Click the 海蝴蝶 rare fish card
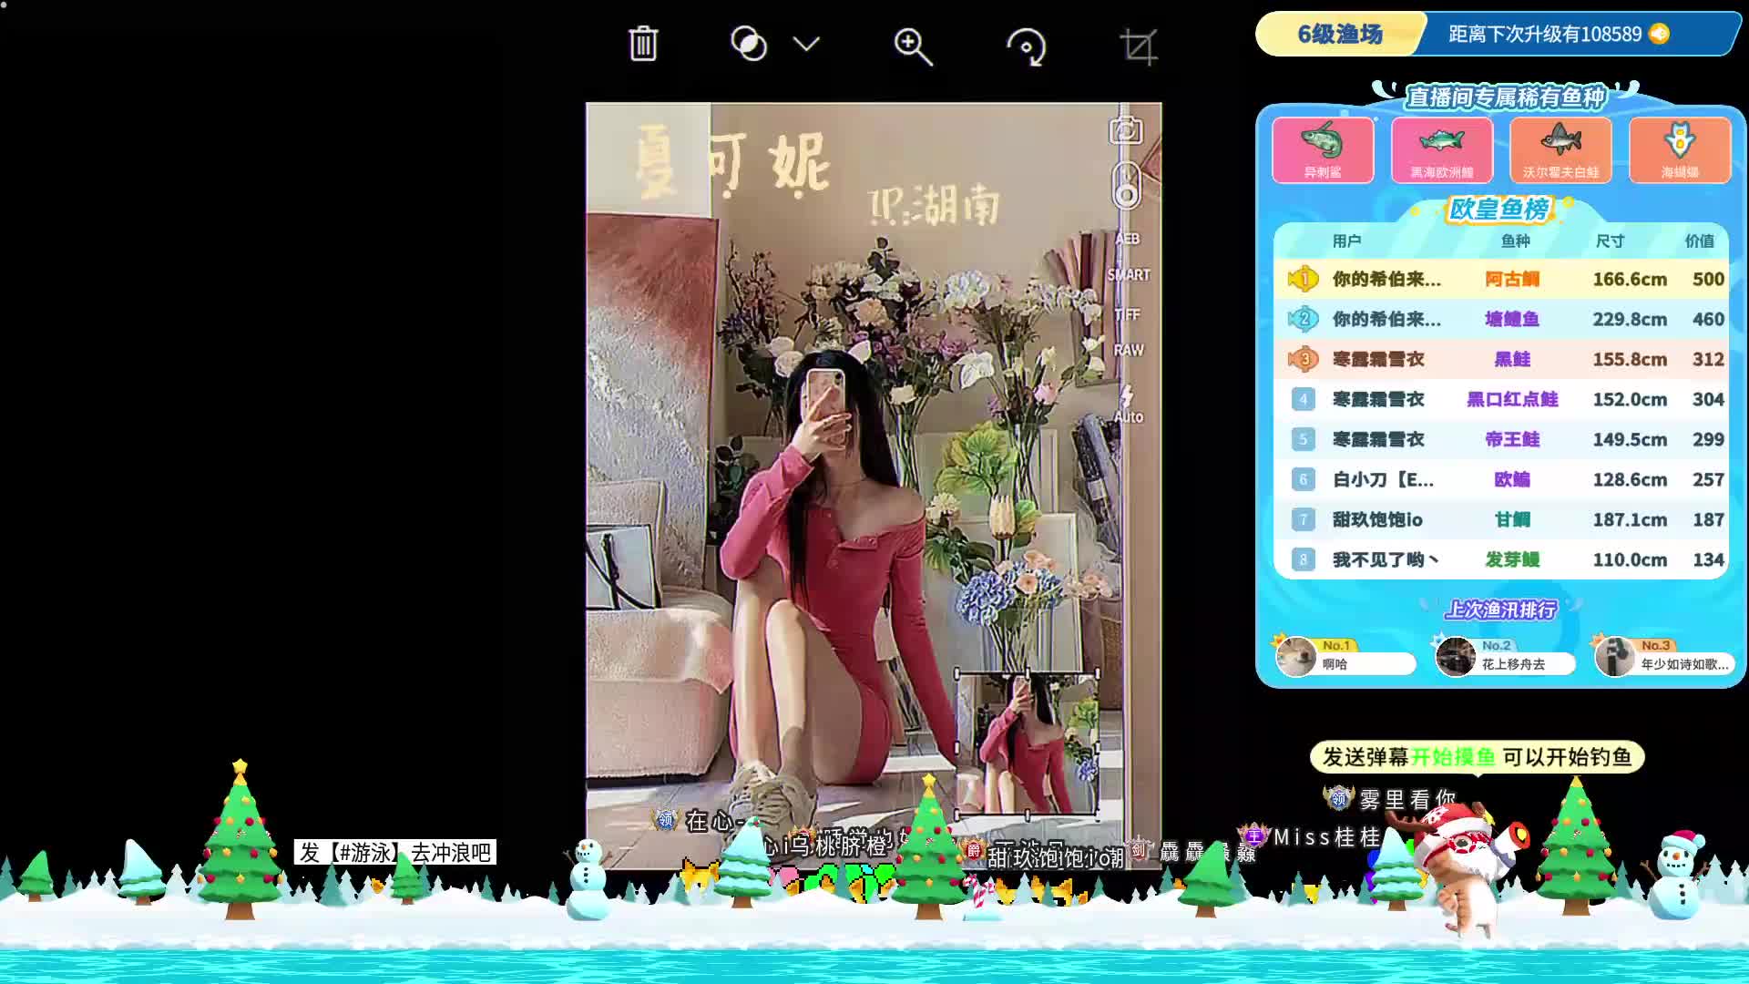Screen dimensions: 1749x984 pyautogui.click(x=1680, y=149)
